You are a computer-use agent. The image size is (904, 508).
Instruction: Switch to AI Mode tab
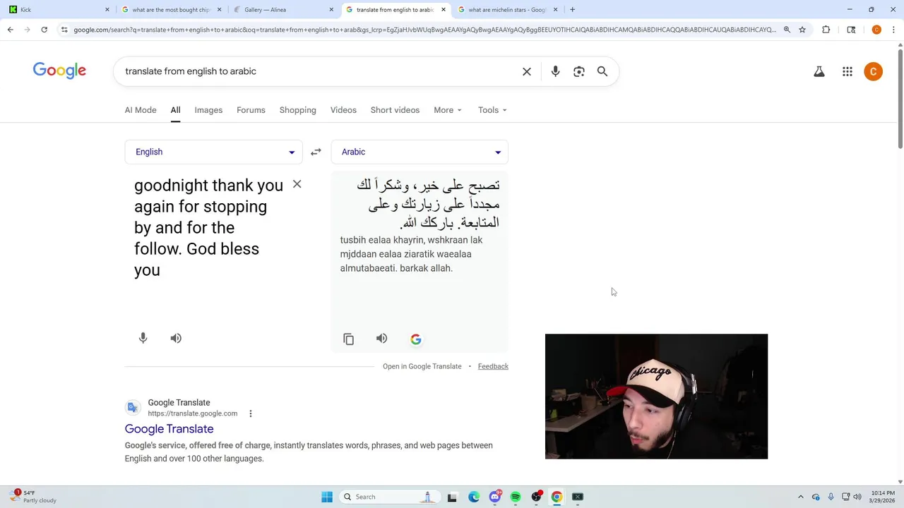pyautogui.click(x=141, y=110)
